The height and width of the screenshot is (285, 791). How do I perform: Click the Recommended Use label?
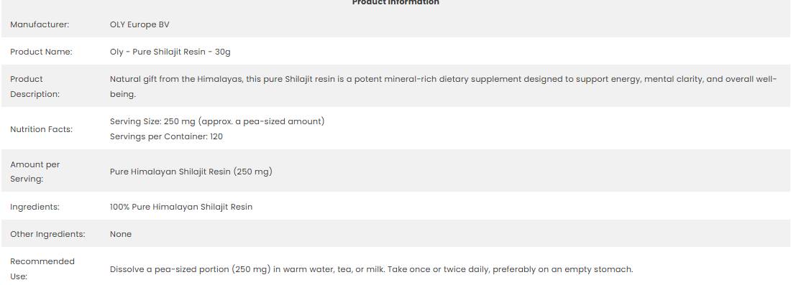(42, 269)
